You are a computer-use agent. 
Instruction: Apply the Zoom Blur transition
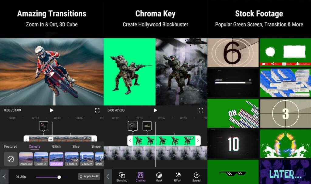tap(26, 159)
